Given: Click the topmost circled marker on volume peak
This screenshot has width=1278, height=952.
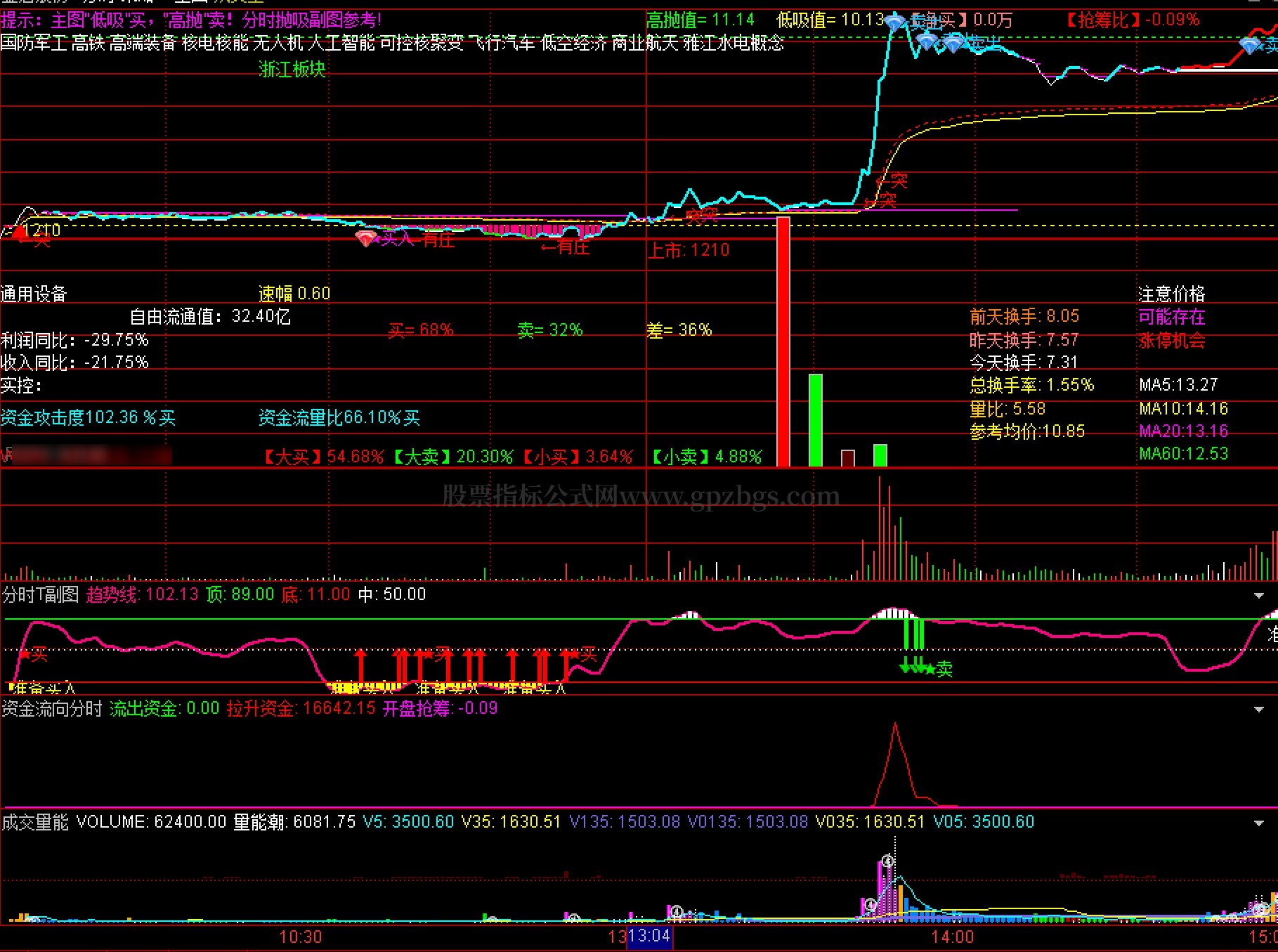Looking at the screenshot, I should [888, 861].
